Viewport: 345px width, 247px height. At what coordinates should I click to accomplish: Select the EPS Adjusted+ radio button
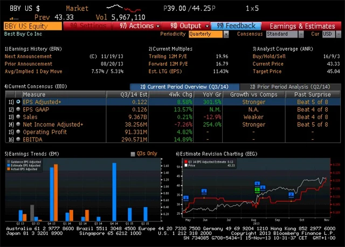(19, 101)
